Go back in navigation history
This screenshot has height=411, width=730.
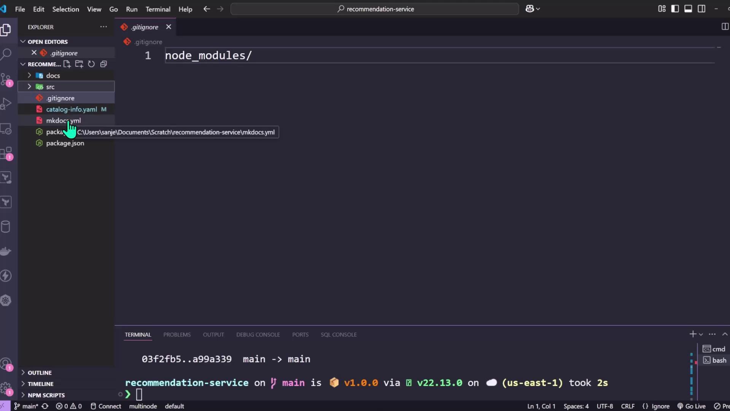click(206, 9)
